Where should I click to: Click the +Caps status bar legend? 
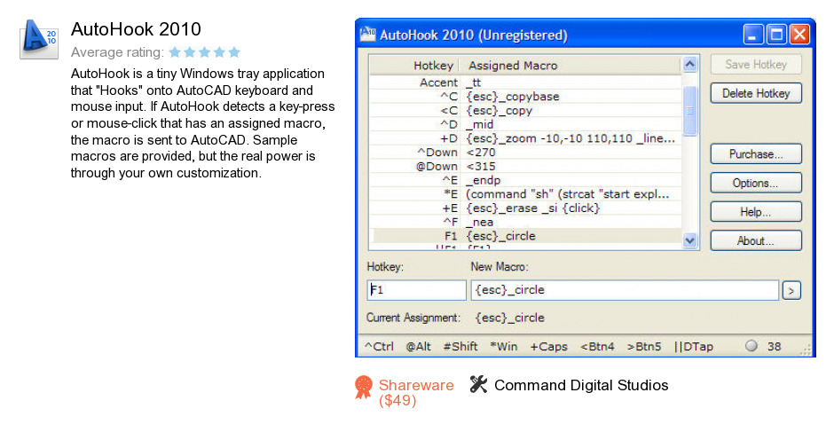(x=549, y=346)
